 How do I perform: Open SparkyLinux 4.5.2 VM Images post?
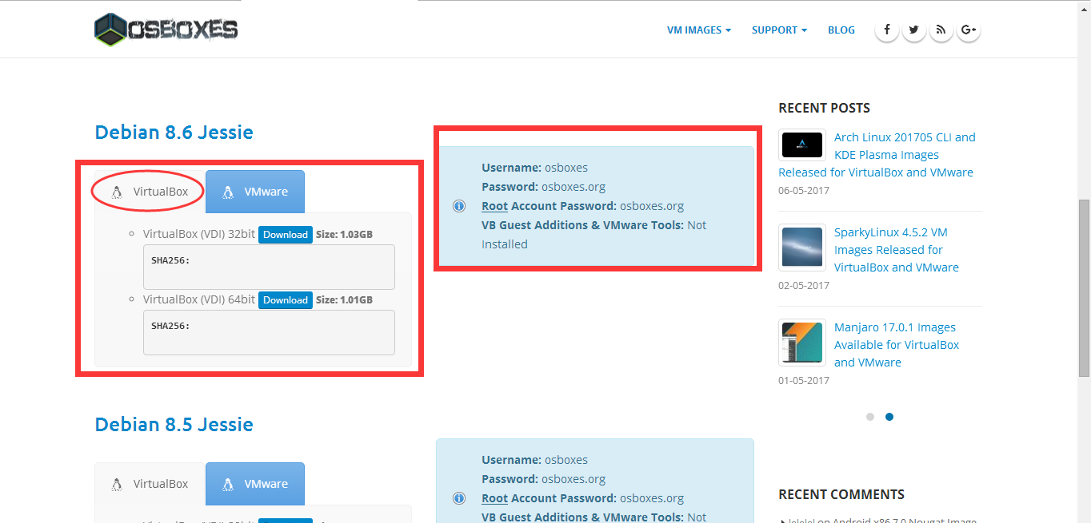click(x=896, y=250)
